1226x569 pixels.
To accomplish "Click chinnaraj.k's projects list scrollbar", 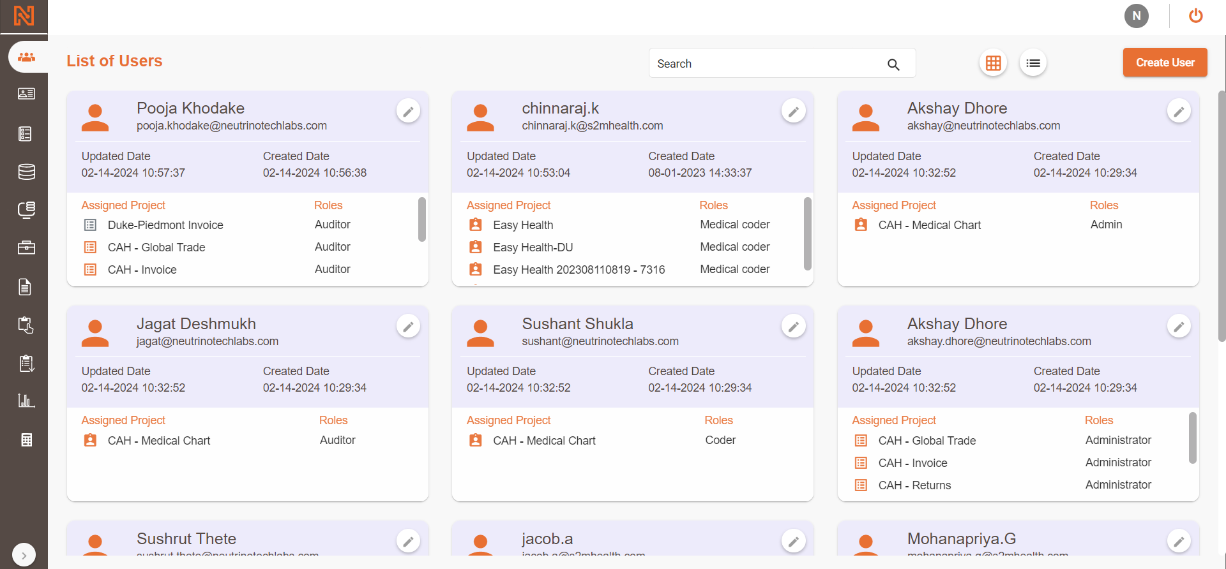I will tap(807, 233).
